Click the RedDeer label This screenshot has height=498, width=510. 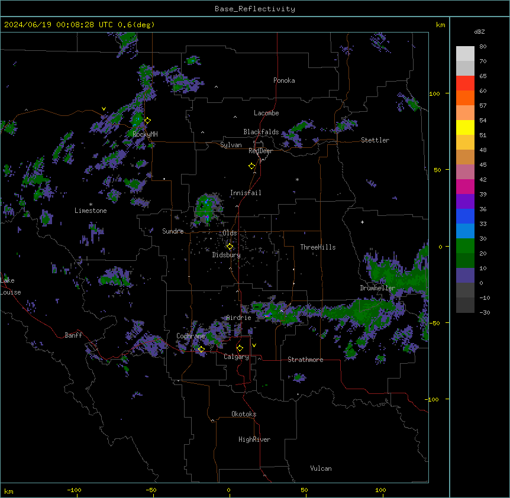pos(260,151)
